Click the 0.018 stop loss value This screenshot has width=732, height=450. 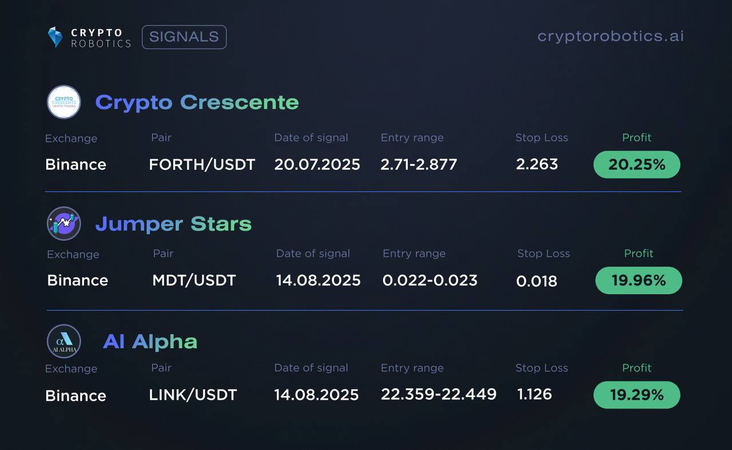point(536,281)
